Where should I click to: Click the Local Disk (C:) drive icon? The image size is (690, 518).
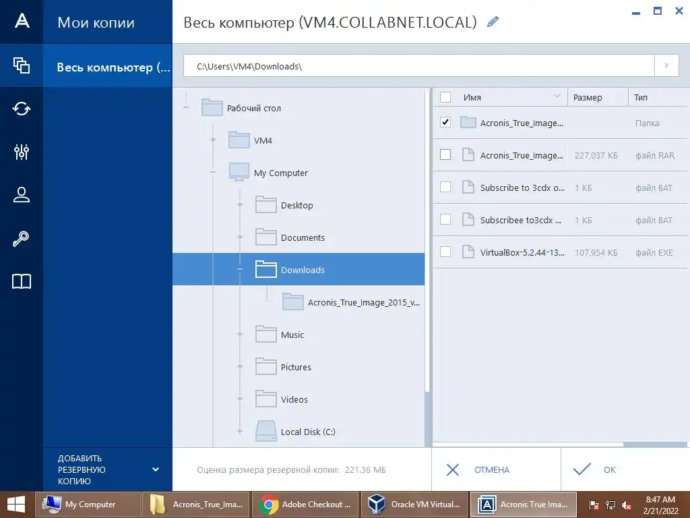[x=265, y=431]
